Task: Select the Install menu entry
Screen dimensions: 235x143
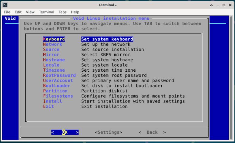Action: pyautogui.click(x=52, y=101)
